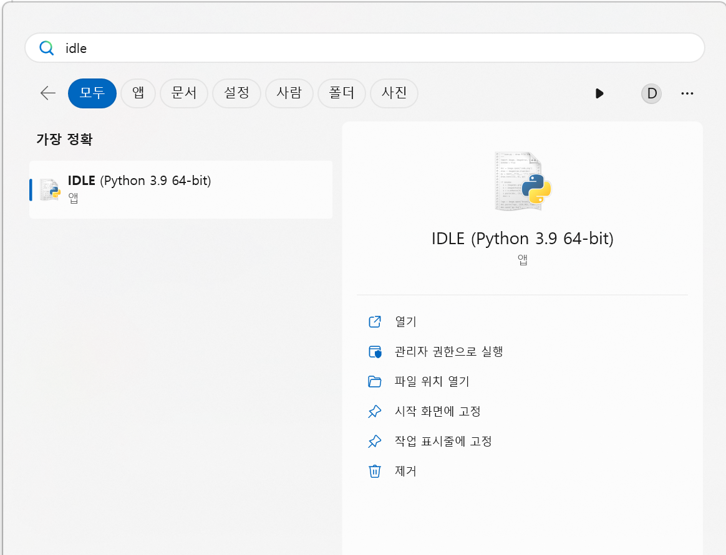Viewport: 726px width, 555px height.
Task: Click the search magnifier icon
Action: (46, 47)
